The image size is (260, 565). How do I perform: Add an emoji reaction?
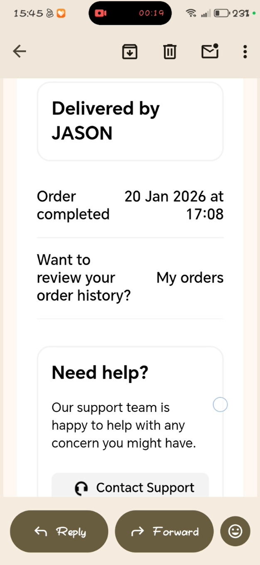(235, 531)
